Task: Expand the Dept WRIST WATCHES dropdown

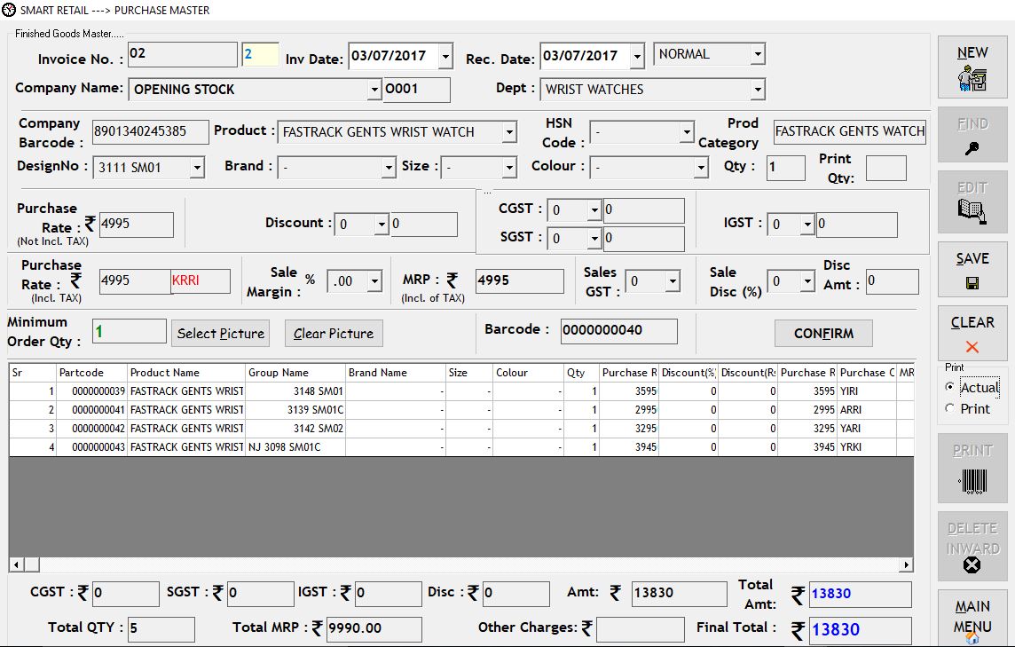Action: [x=758, y=90]
